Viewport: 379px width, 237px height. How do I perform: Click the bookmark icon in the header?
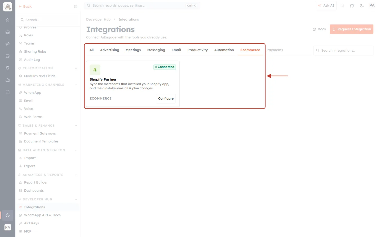[342, 6]
